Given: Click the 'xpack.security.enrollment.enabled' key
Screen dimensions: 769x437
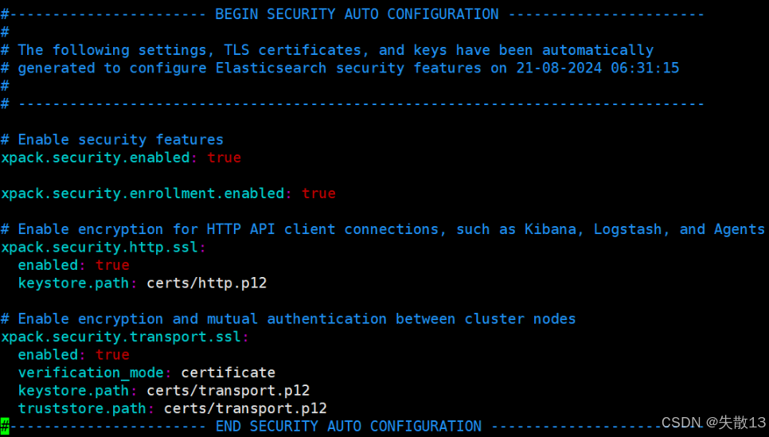Looking at the screenshot, I should (x=142, y=193).
